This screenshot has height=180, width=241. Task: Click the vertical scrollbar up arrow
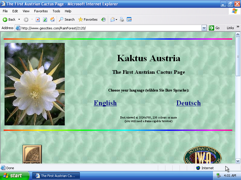click(x=238, y=34)
